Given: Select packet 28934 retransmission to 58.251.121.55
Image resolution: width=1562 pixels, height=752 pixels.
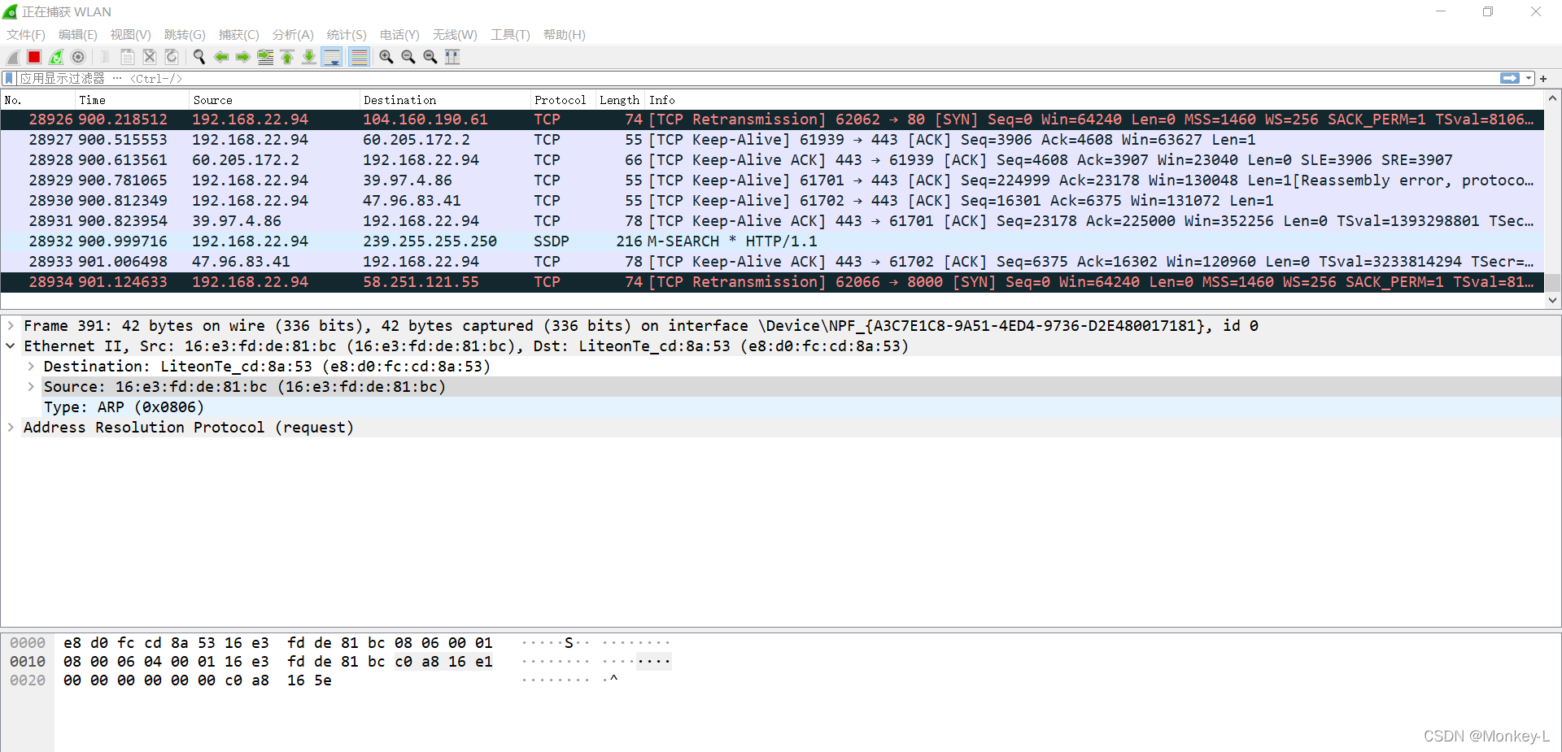Looking at the screenshot, I should [772, 282].
